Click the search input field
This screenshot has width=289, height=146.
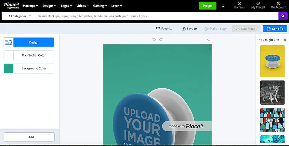point(157,16)
